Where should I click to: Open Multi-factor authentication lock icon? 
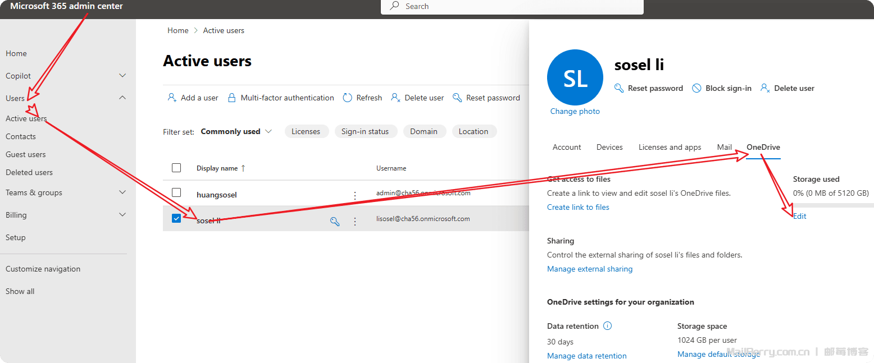pos(231,98)
